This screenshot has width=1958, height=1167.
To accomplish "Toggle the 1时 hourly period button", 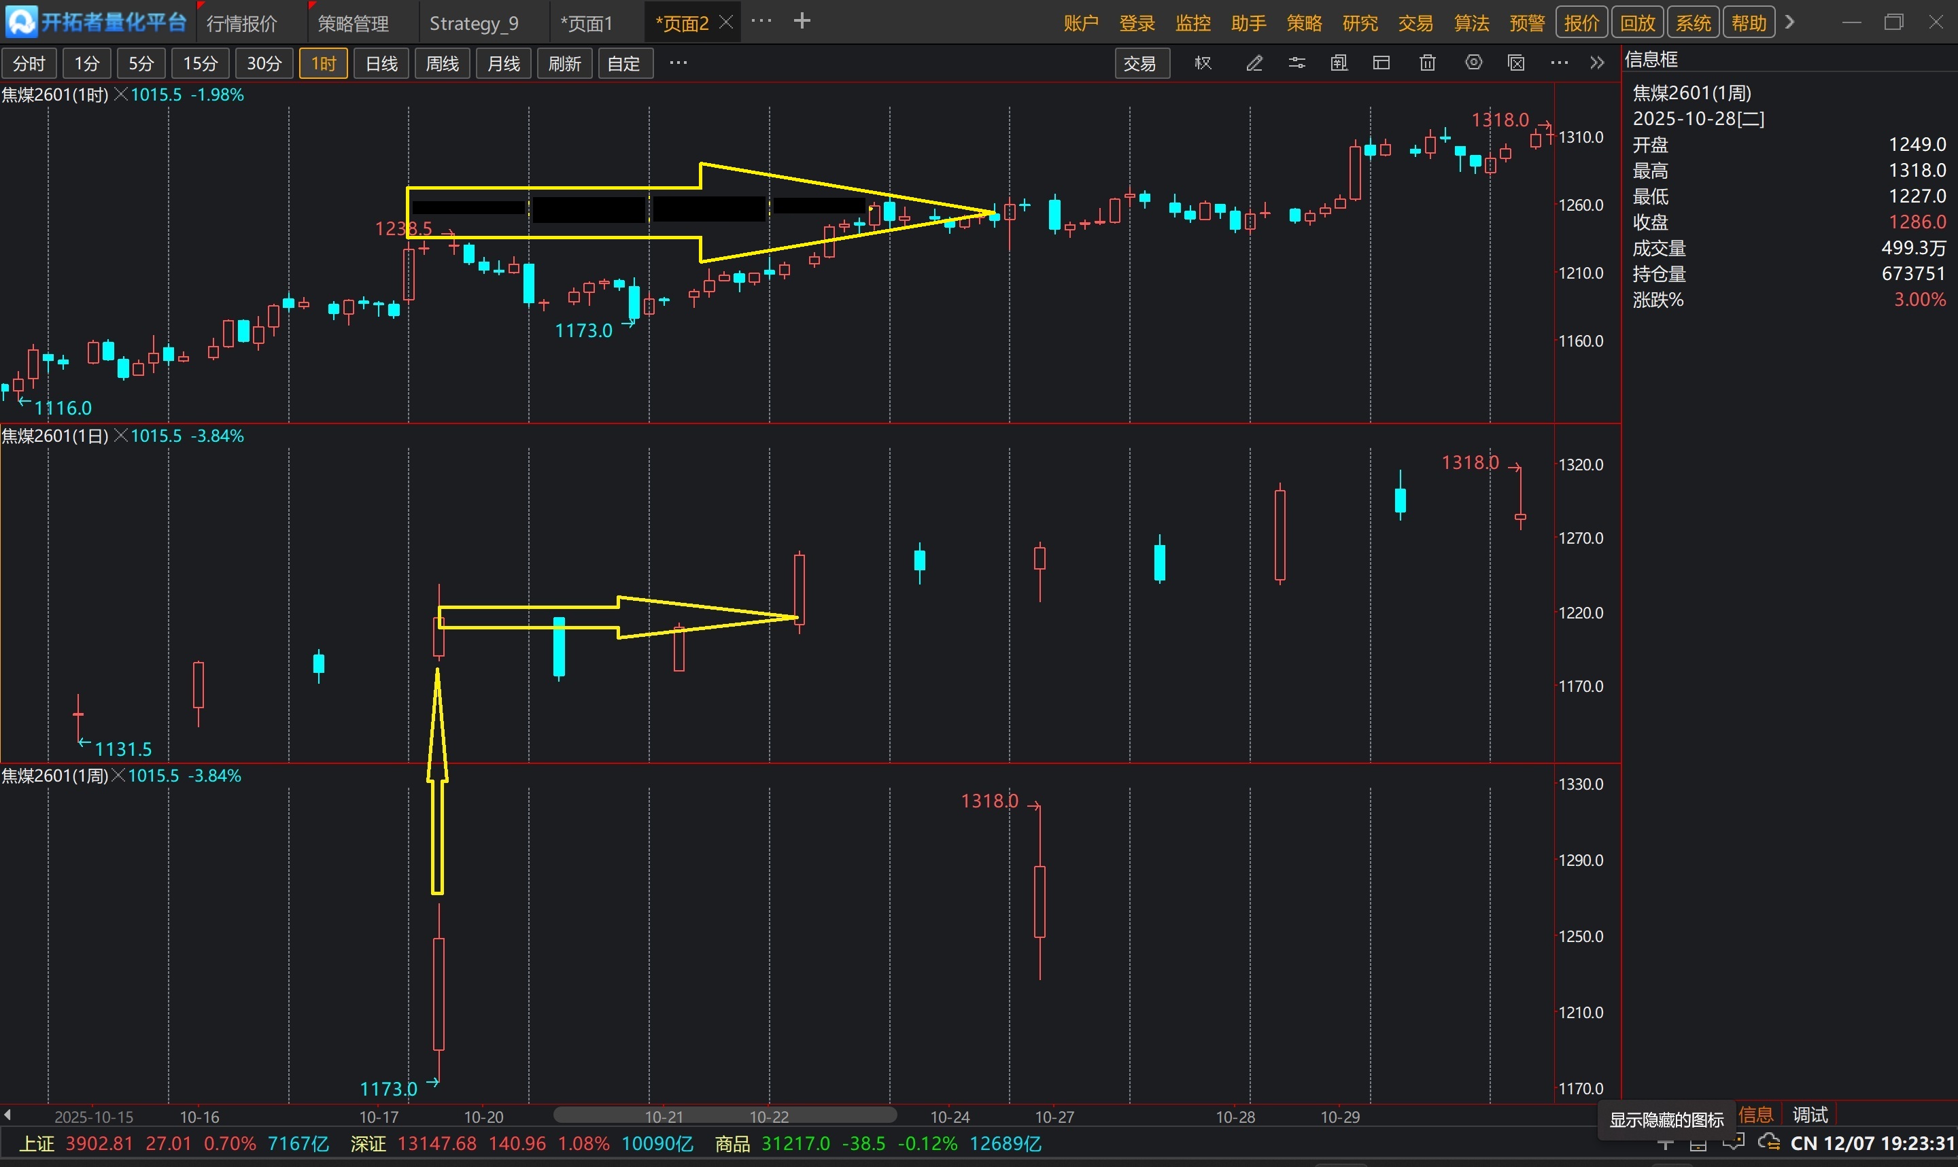I will 323,63.
